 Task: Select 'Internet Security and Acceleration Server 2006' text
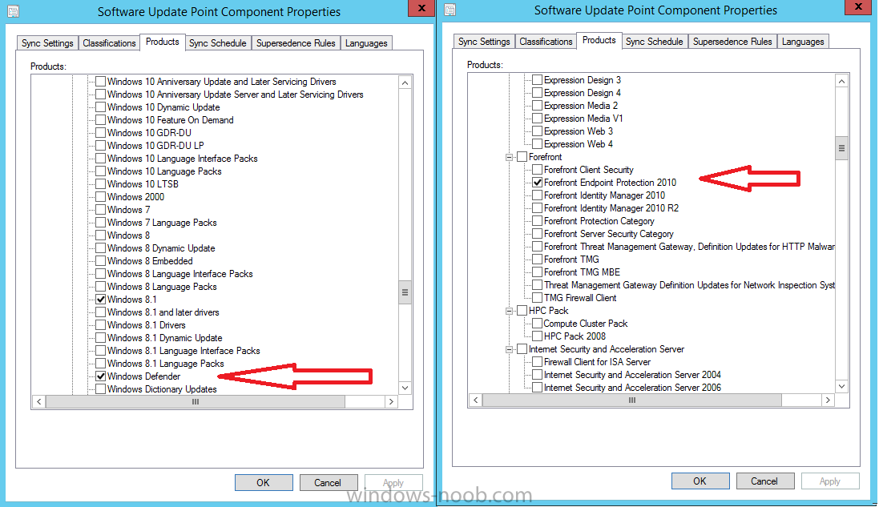pyautogui.click(x=632, y=388)
